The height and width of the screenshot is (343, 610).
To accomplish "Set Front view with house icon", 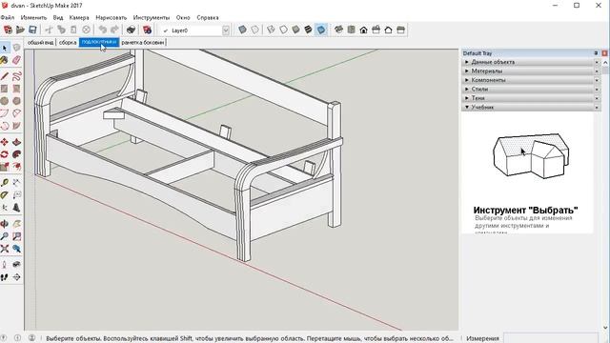I will (x=364, y=30).
